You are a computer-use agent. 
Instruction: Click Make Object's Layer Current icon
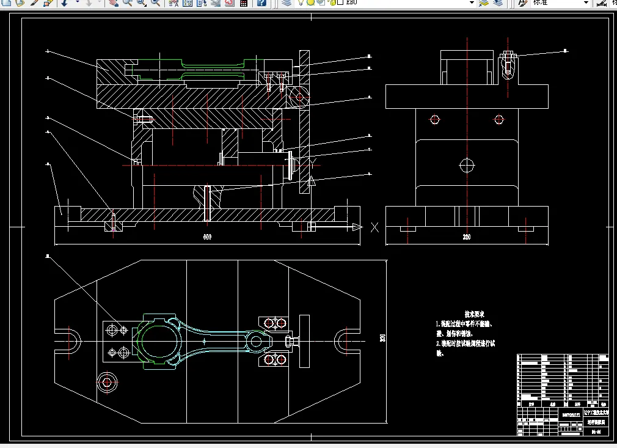coord(484,3)
